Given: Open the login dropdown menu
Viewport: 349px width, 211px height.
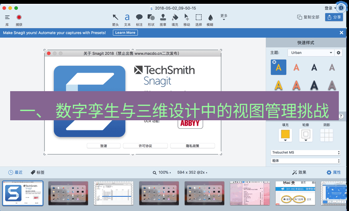Looking at the screenshot, I should [330, 8].
